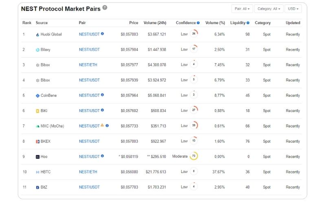Click the Bibox logo in rank 4 row
Viewport: 326px width, 203px height.
(x=37, y=80)
